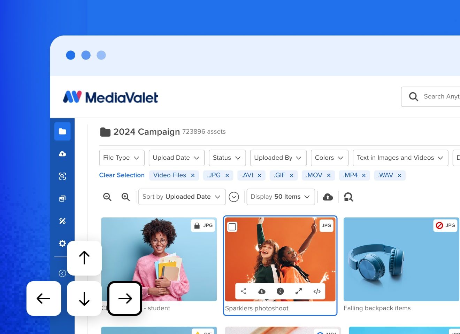Open the Falling backpack items thumbnail

(401, 259)
